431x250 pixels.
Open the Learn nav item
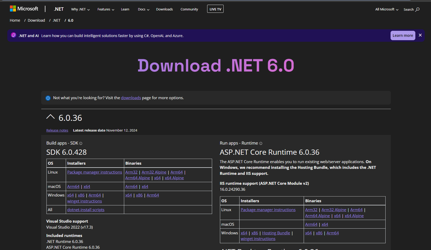click(125, 9)
